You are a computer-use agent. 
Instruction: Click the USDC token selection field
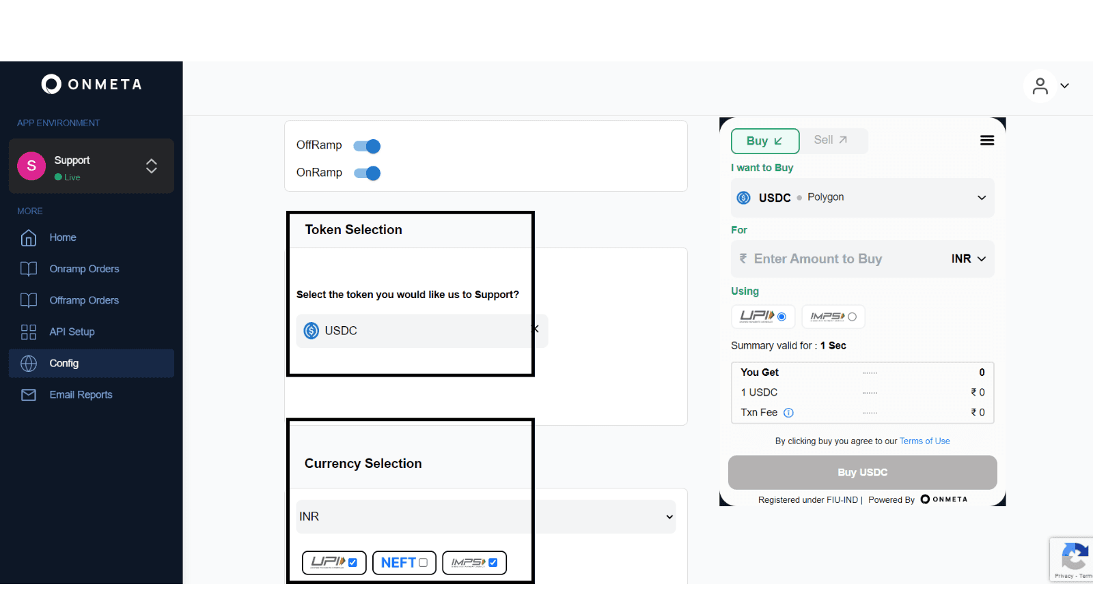pyautogui.click(x=421, y=331)
